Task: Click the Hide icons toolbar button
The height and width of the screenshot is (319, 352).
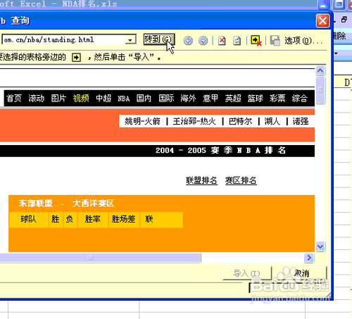Action: tap(256, 41)
